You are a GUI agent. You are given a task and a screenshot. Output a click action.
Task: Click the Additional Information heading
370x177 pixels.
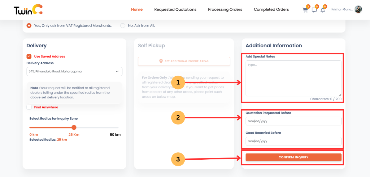[x=274, y=45]
